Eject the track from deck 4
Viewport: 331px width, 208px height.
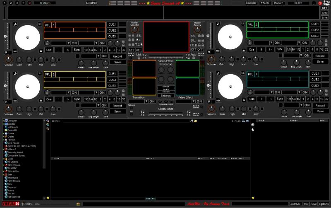tap(244, 100)
